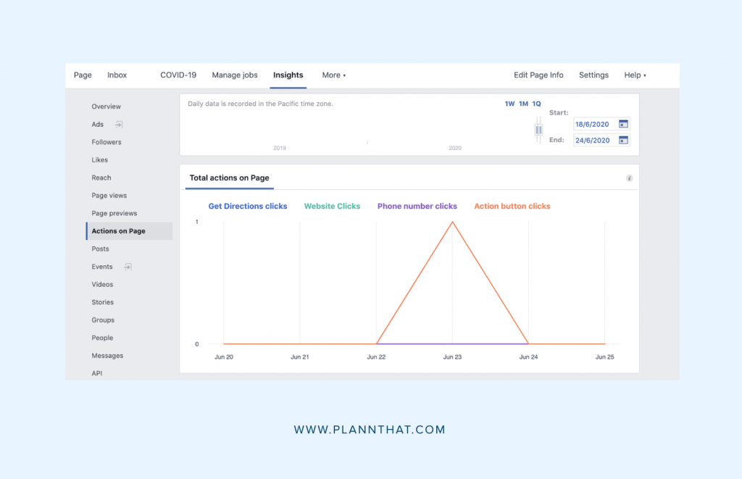The image size is (742, 479).
Task: Click the external link icon next to Ads
Action: pyautogui.click(x=119, y=125)
